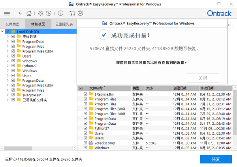Click the search magnifier icon
This screenshot has height=167, width=237.
pos(229,25)
